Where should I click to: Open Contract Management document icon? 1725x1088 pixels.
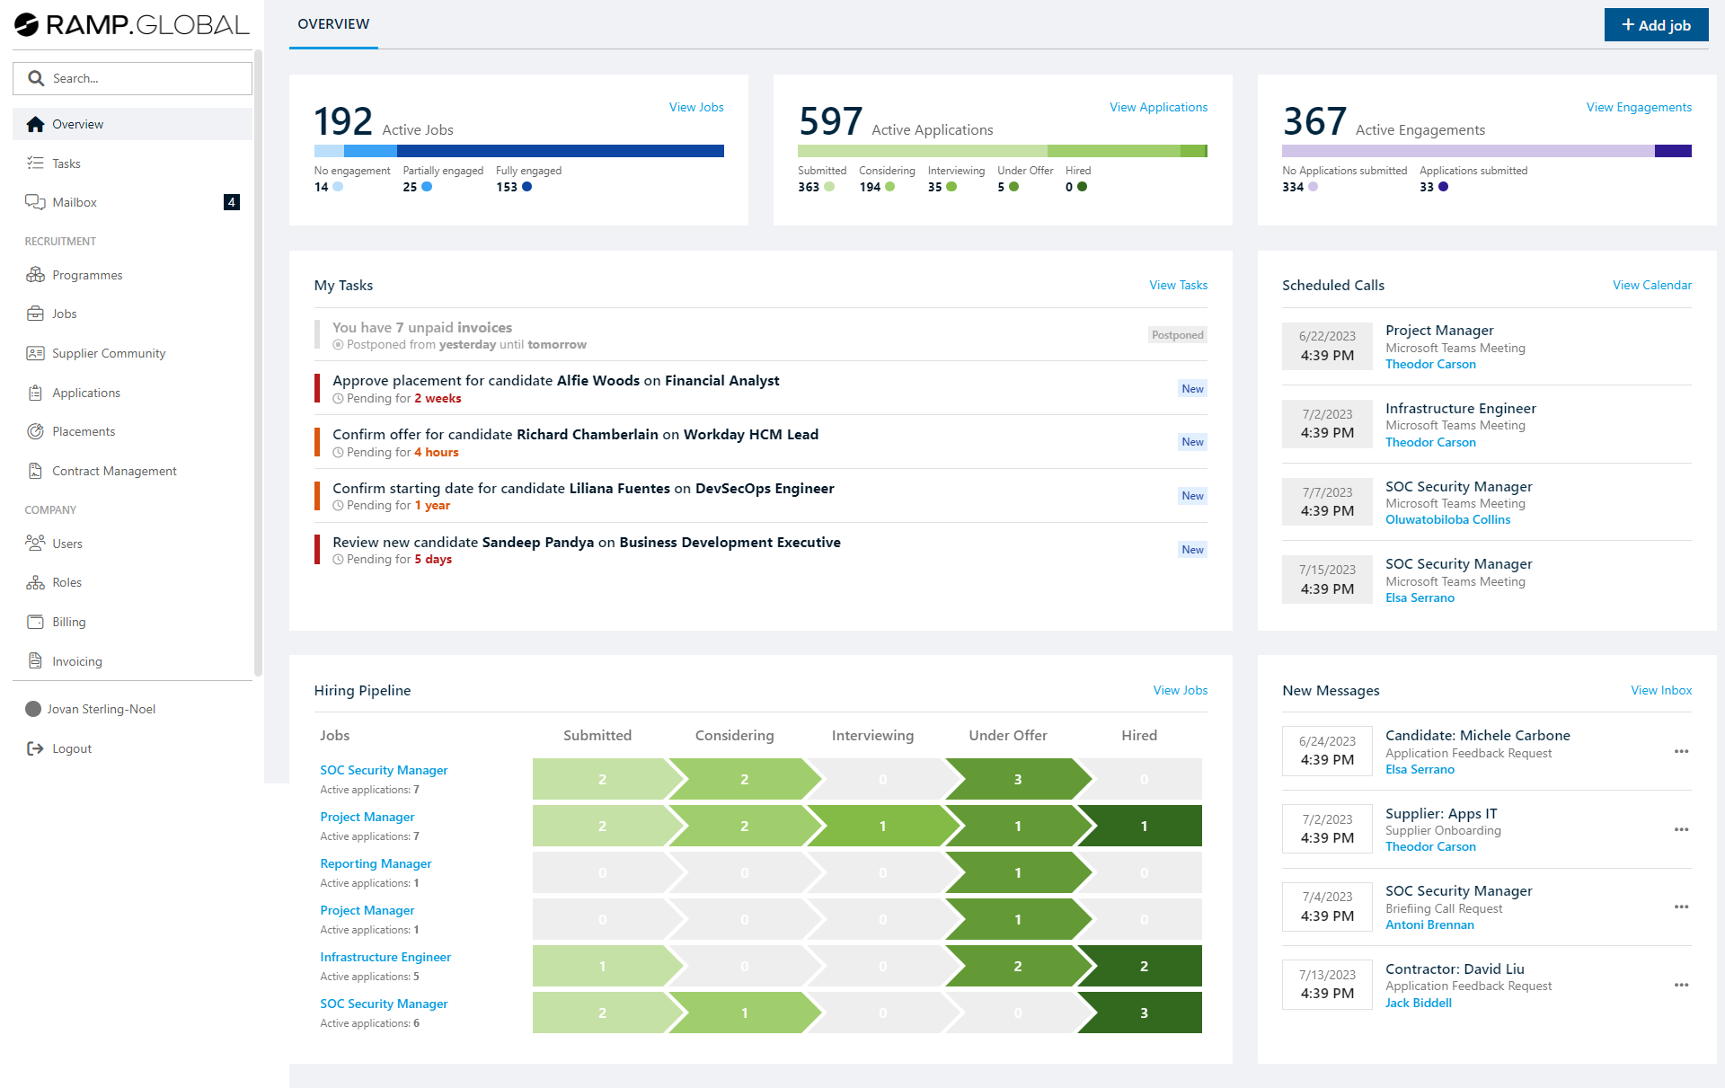(x=35, y=471)
